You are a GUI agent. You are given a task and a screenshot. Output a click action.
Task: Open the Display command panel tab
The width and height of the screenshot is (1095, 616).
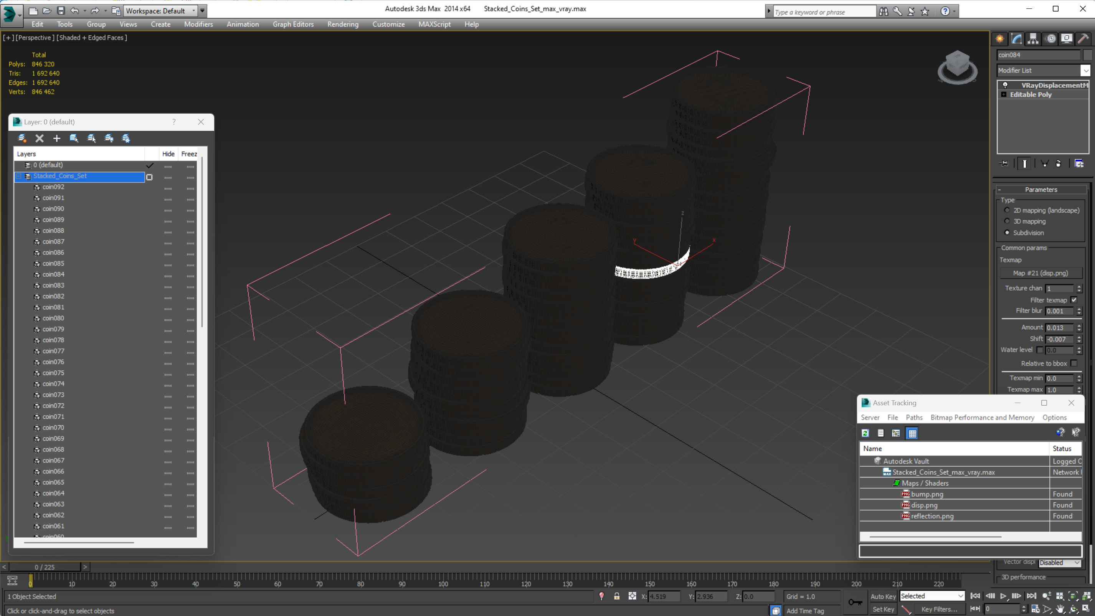(1067, 39)
